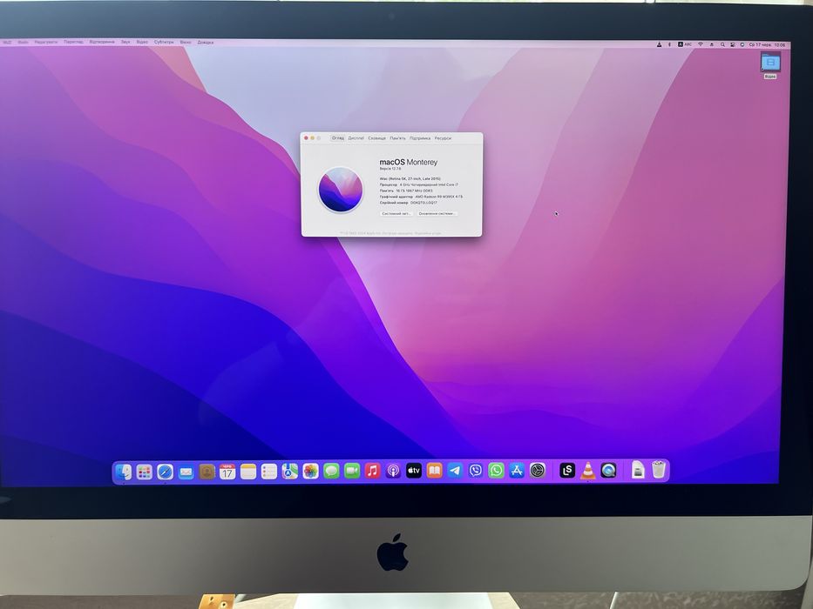Open Calendar showing date 17
The width and height of the screenshot is (813, 609).
227,472
